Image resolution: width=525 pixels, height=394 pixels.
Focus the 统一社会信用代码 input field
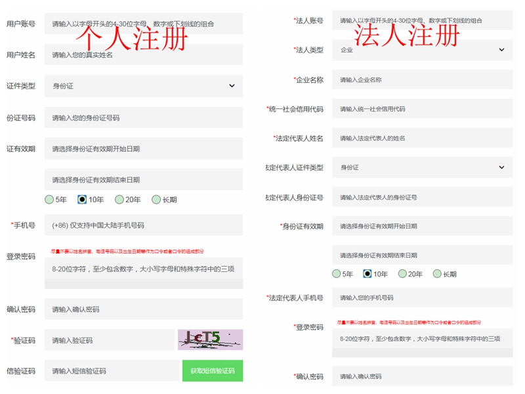pos(422,109)
